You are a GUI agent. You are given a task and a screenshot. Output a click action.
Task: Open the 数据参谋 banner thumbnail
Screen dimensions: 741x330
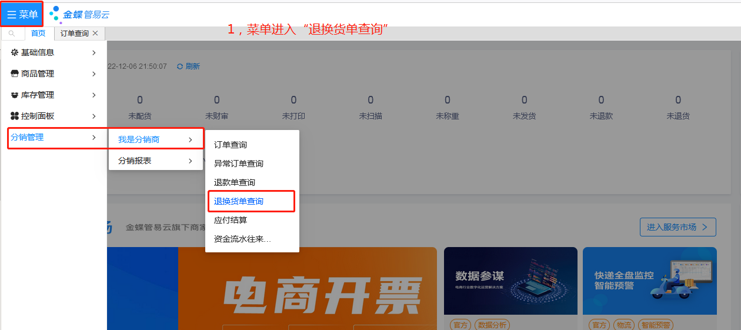[510, 281]
